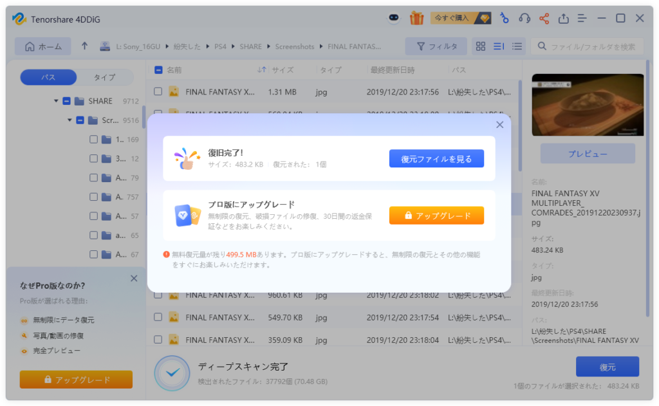Click the jpg image icon of 359.09 KB file

tap(174, 340)
